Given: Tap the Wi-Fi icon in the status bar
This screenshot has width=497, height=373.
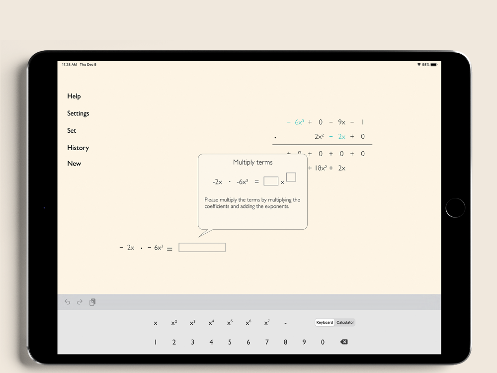Looking at the screenshot, I should (419, 64).
